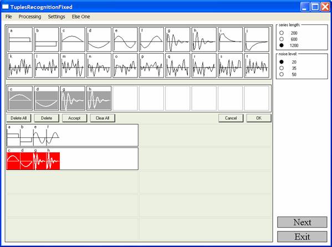Pick the half-sine arch pattern labeled c
The width and height of the screenshot is (332, 247).
[73, 39]
